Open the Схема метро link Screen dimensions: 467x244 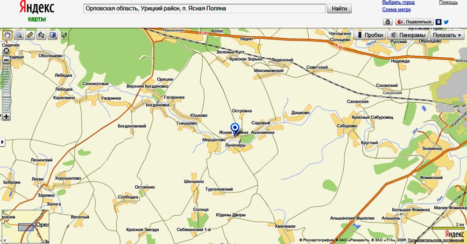(x=396, y=9)
